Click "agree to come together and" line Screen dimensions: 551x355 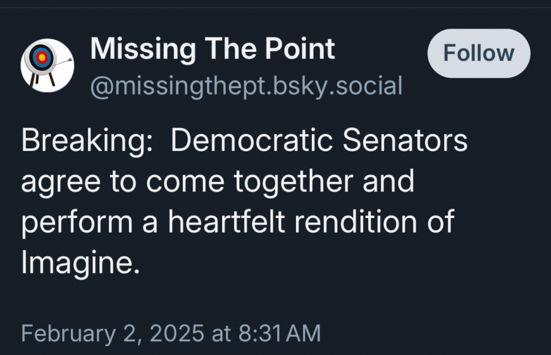coord(217,181)
